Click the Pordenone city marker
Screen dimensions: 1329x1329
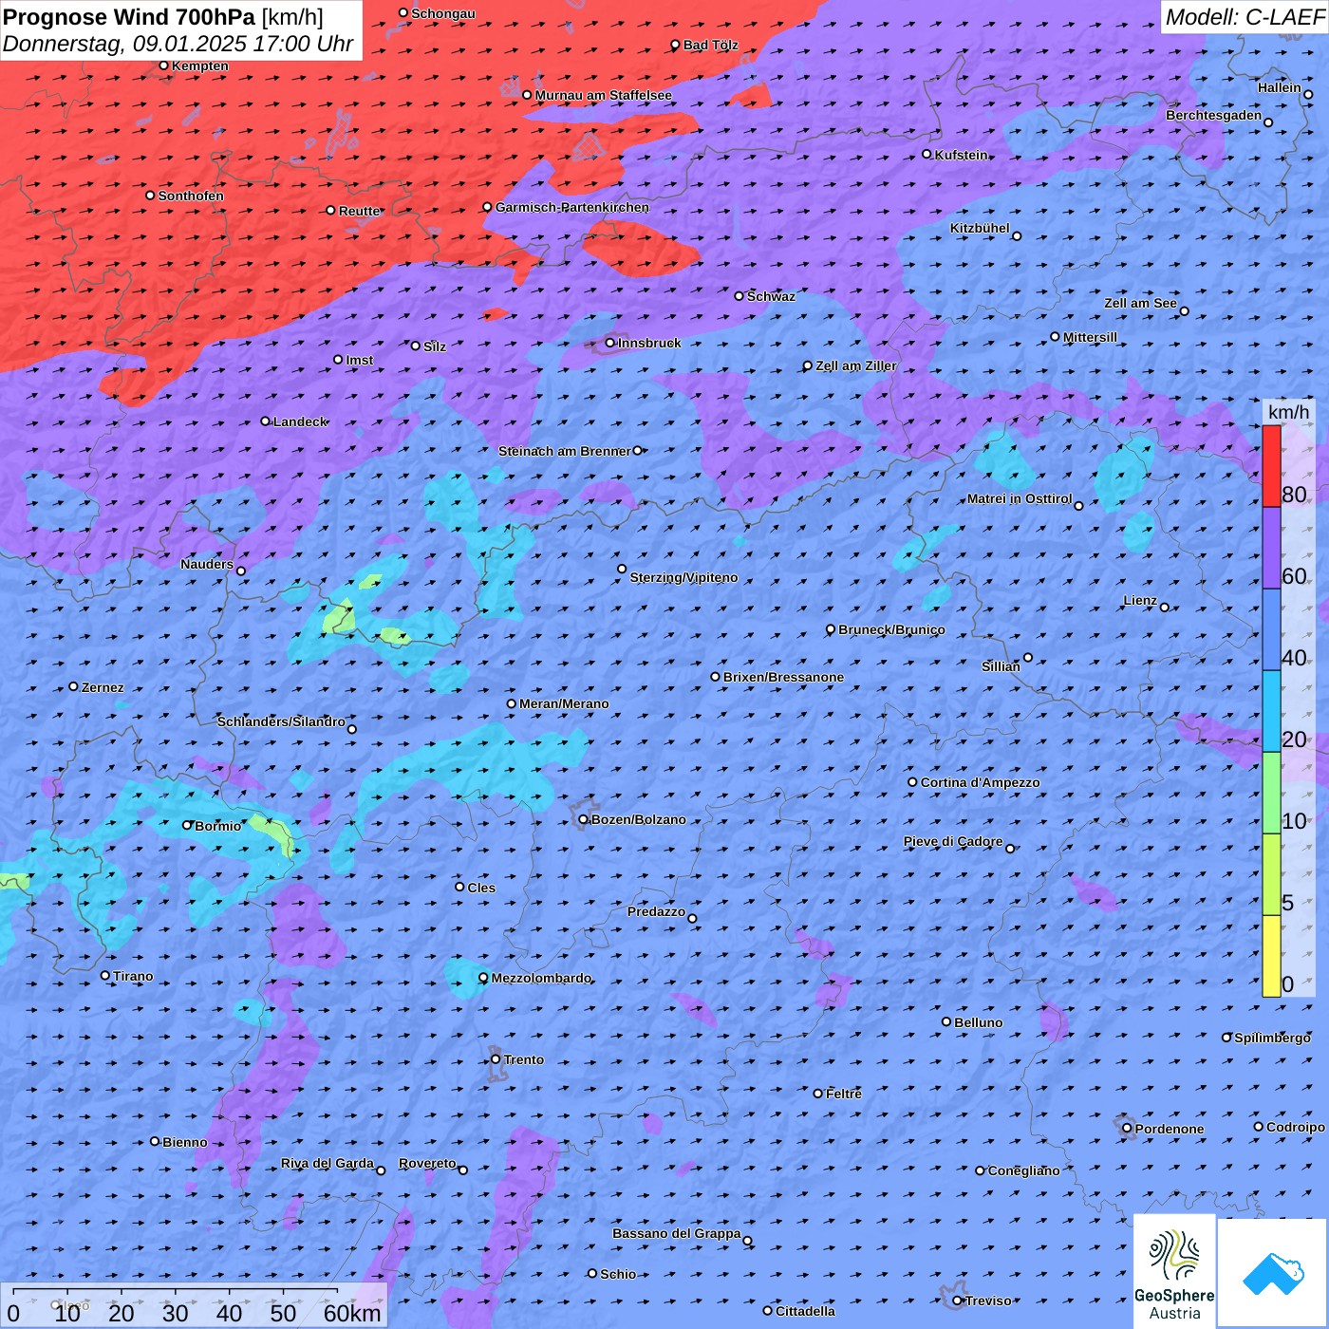coord(1127,1129)
